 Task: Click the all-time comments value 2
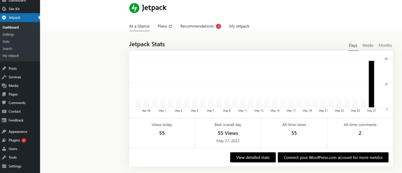360,133
